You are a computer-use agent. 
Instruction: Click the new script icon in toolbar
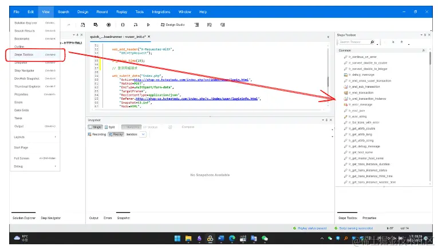coord(82,25)
